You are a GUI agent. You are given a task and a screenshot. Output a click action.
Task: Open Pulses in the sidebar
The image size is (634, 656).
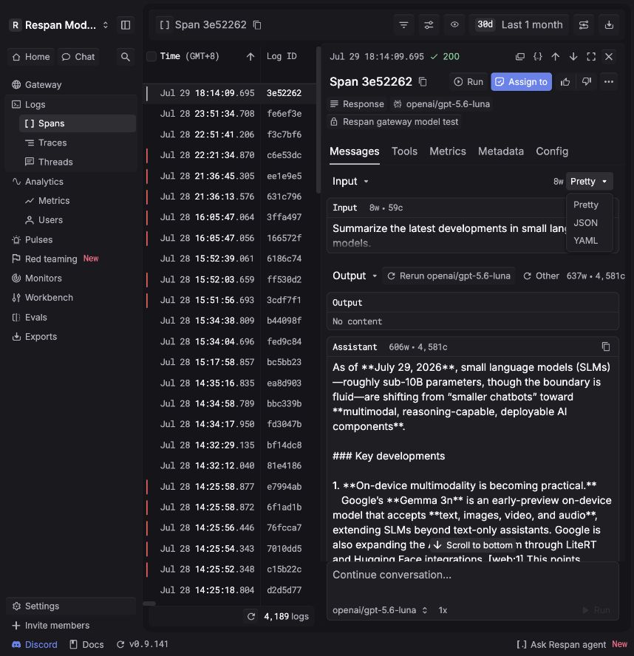71,240
